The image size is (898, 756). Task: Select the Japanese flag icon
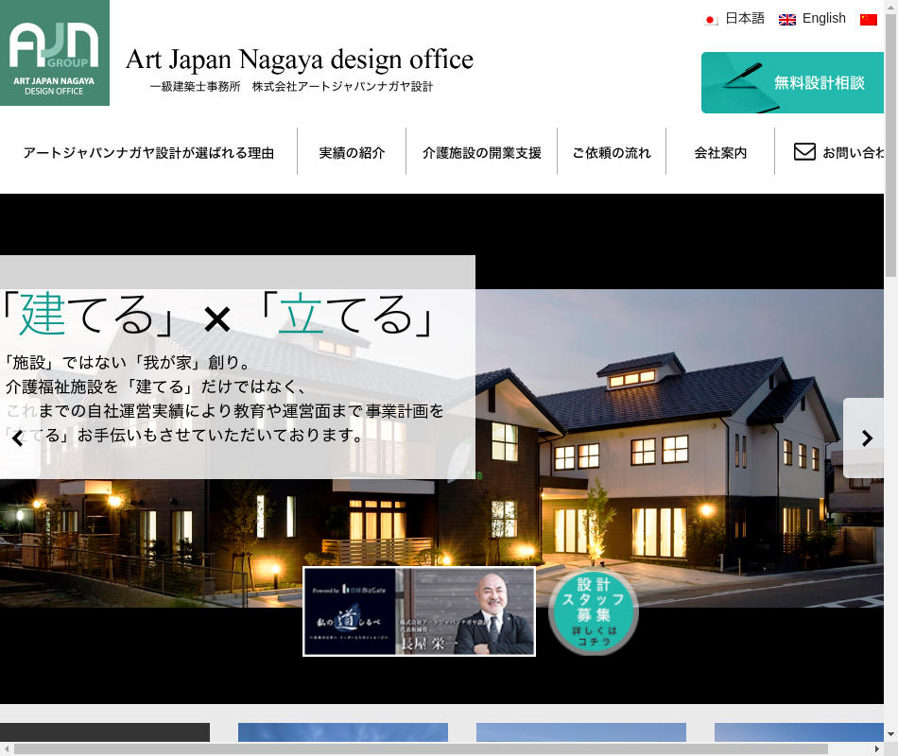point(711,19)
